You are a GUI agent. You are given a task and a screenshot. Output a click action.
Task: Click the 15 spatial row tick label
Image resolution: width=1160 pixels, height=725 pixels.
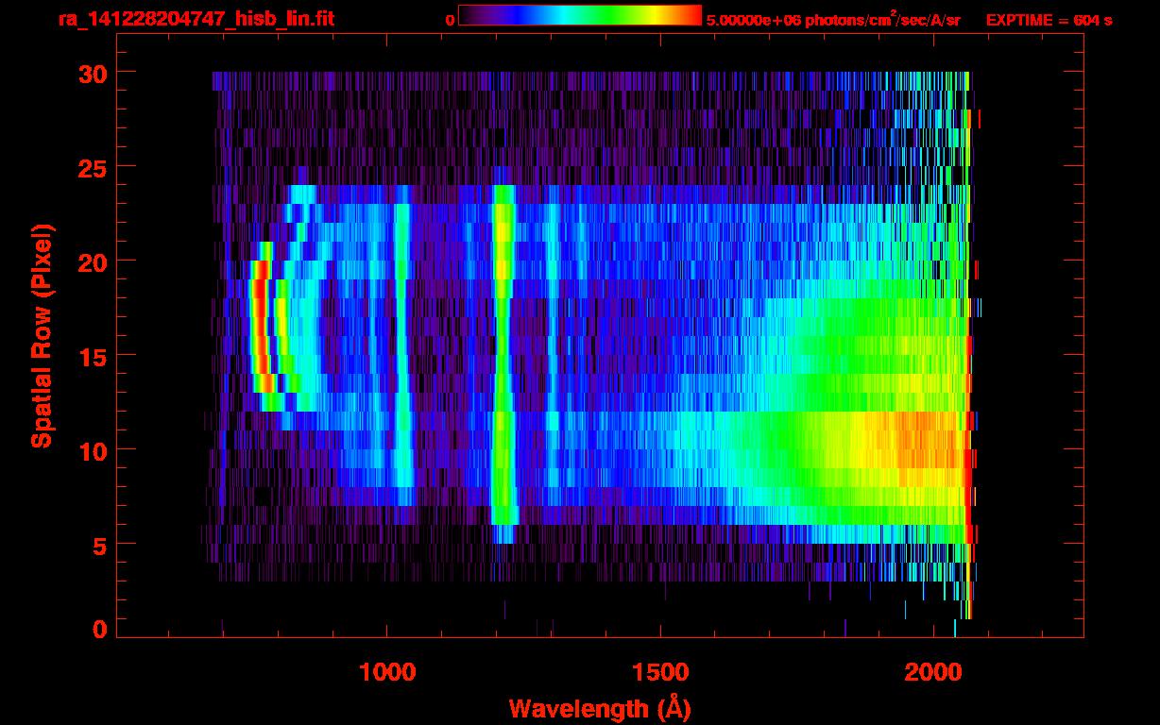93,356
